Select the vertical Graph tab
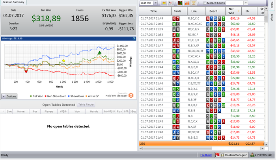 [272, 18]
